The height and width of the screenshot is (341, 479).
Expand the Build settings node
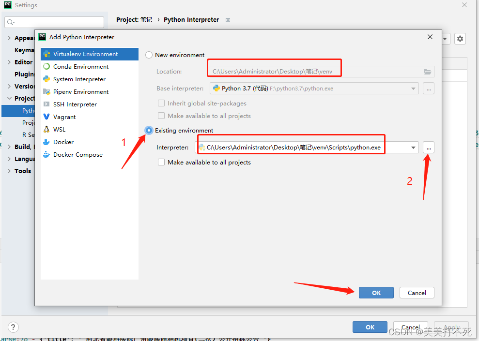[x=9, y=147]
